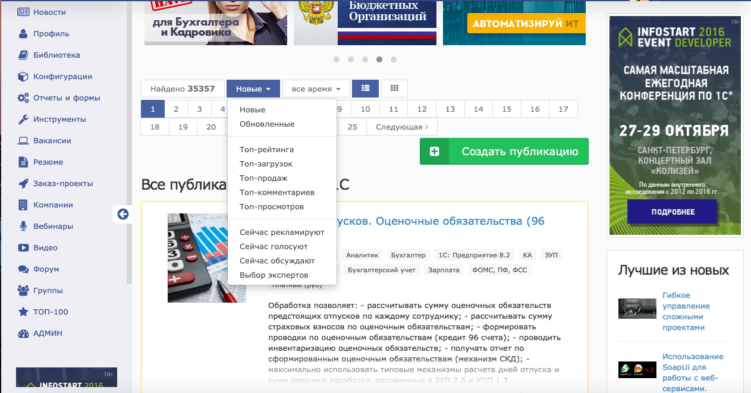Open the SoapUi article thumbnail
The width and height of the screenshot is (751, 393).
637,370
